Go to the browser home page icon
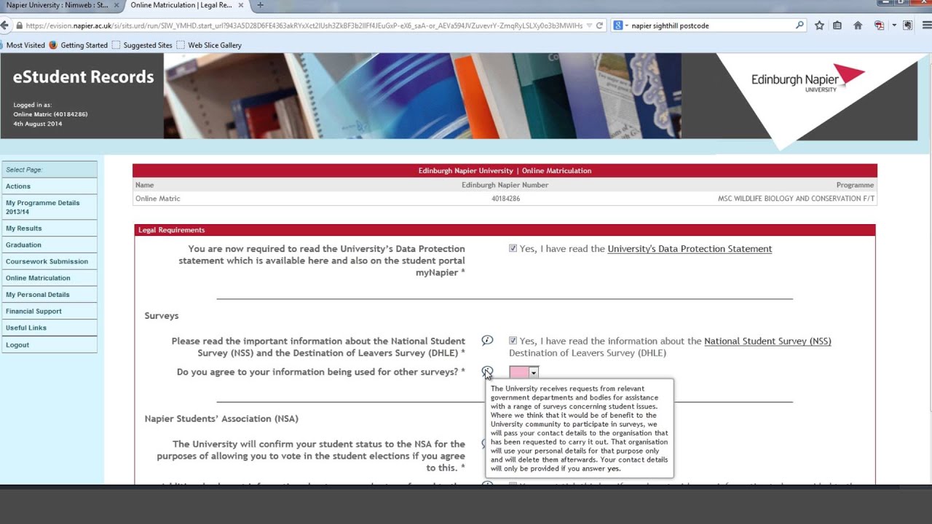This screenshot has height=524, width=932. 858,25
